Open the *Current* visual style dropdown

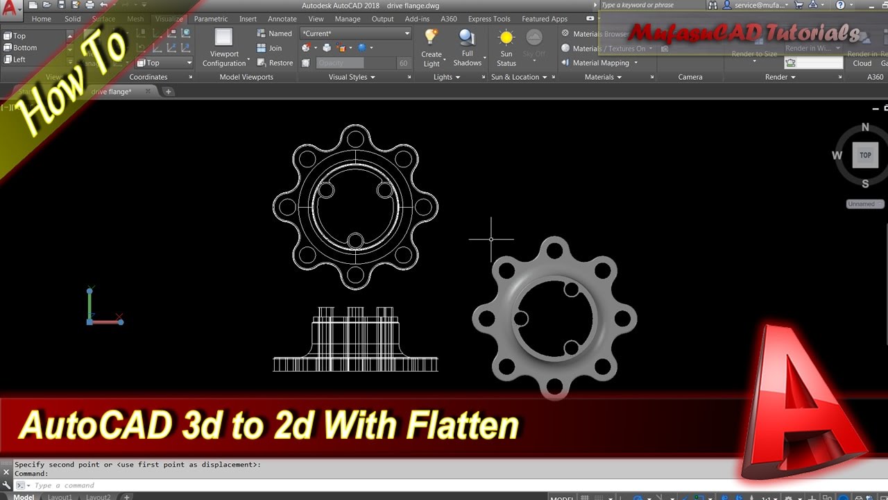[x=356, y=33]
